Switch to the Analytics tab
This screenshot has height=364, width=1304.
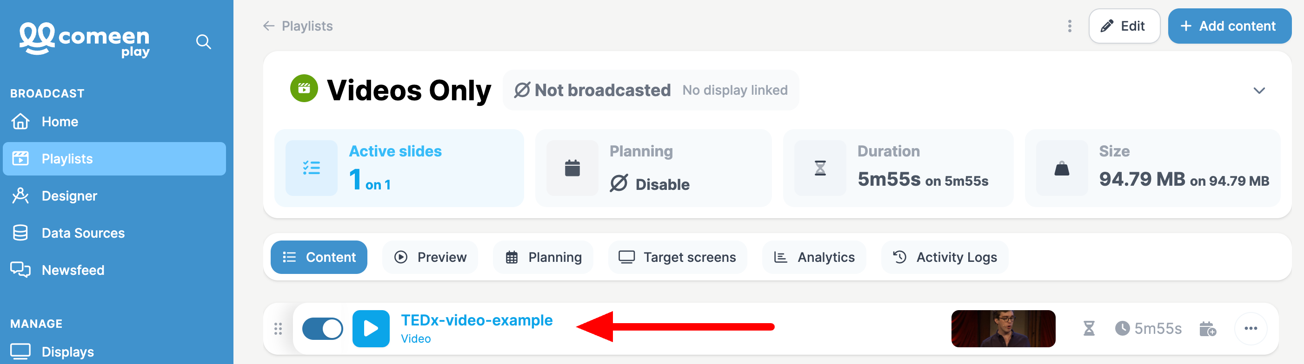click(x=814, y=257)
